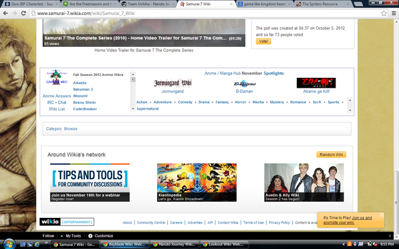
Task: Open the Chrome menu icon
Action: pyautogui.click(x=393, y=13)
